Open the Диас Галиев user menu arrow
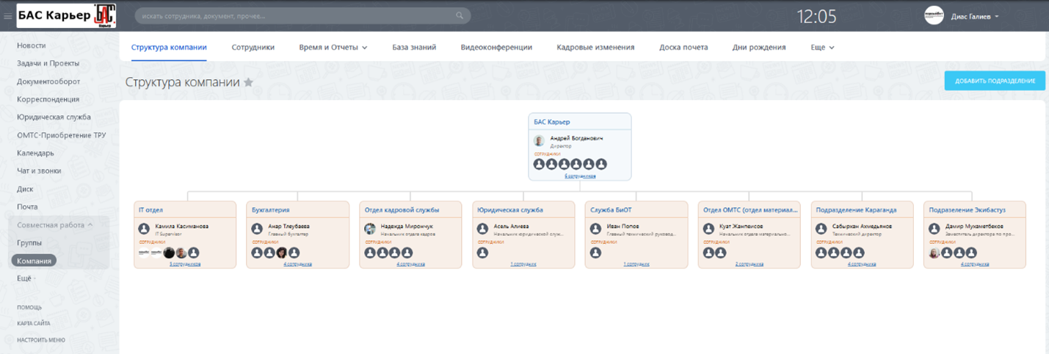Image resolution: width=1049 pixels, height=354 pixels. [997, 16]
